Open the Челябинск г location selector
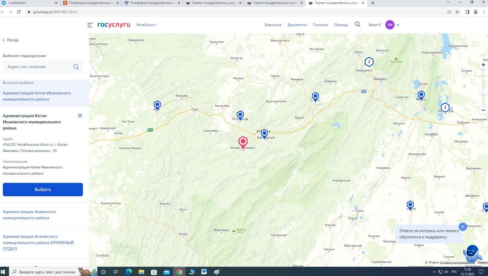488x276 pixels. (146, 25)
